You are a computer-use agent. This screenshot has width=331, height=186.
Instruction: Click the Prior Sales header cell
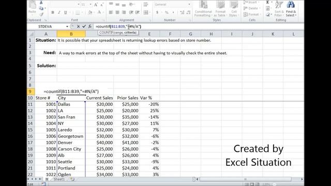point(126,98)
